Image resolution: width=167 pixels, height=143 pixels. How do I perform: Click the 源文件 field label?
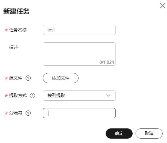[16, 78]
